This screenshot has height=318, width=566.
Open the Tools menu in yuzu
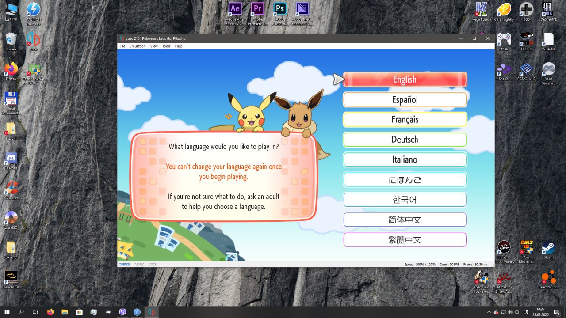(x=166, y=46)
